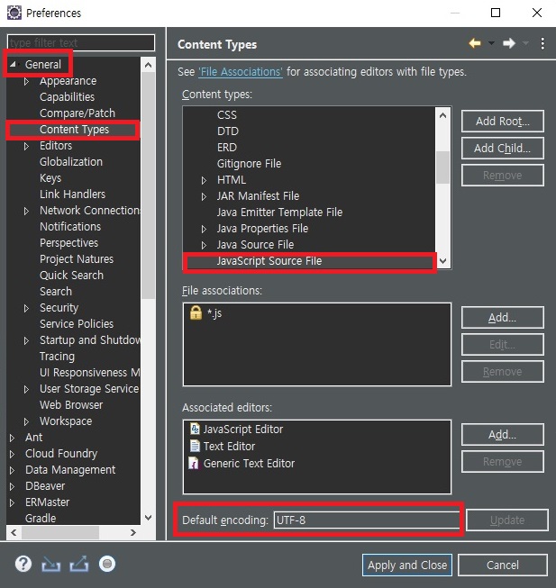Select Link Handlers preference page
556x588 pixels.
(x=72, y=194)
